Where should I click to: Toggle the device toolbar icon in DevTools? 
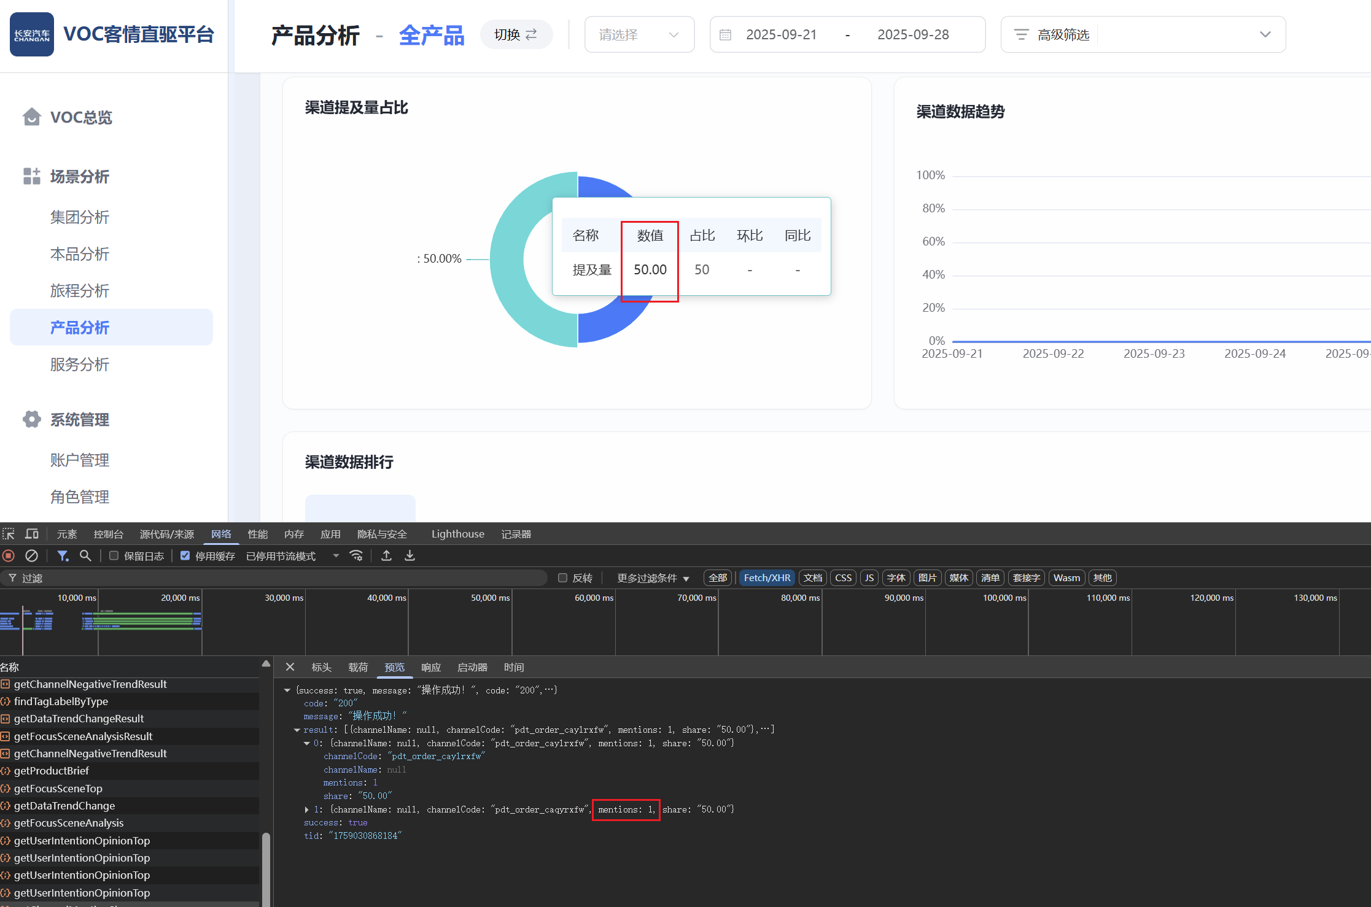[x=32, y=534]
